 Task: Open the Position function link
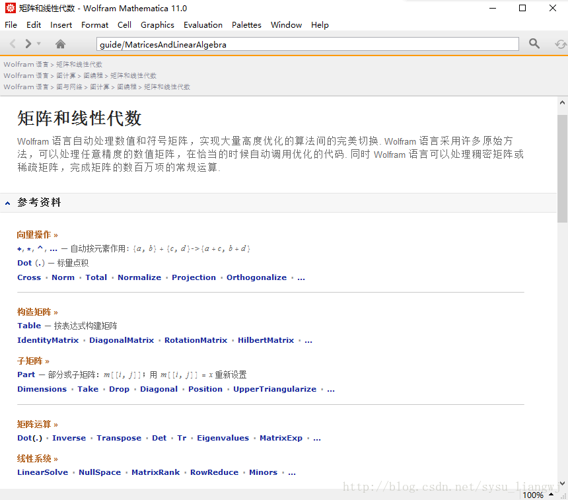click(x=205, y=389)
